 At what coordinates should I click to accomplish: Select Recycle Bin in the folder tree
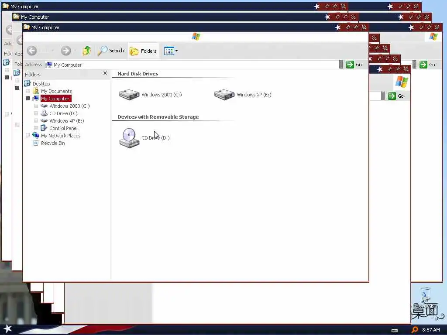pos(53,143)
